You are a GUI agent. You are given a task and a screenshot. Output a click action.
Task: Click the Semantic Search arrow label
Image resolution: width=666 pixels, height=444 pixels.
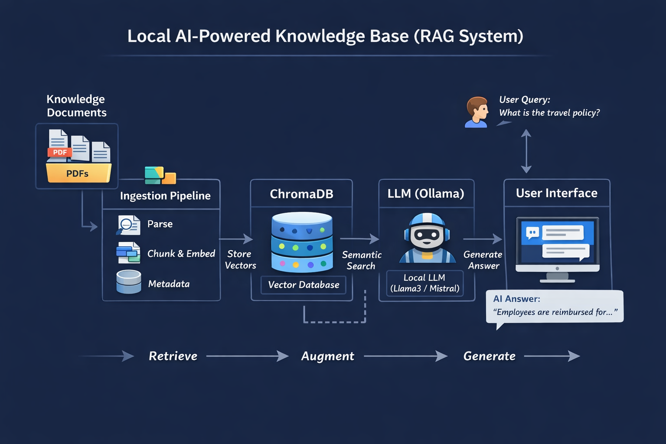click(362, 260)
